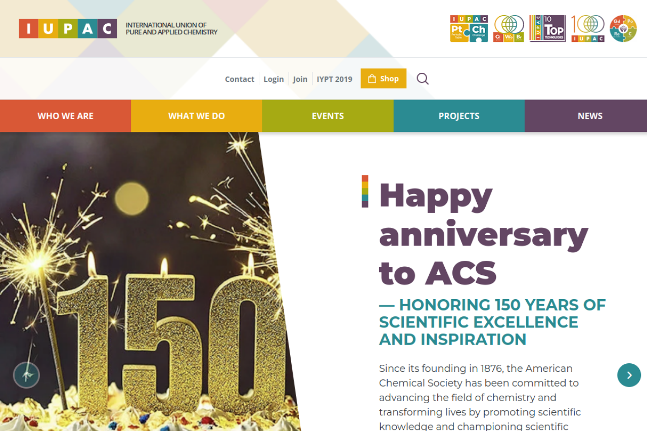
Task: Click the Join link
Action: (x=300, y=79)
